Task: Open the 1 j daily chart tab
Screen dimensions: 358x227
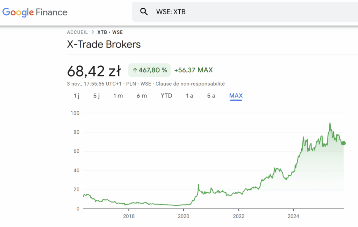Action: (x=76, y=95)
